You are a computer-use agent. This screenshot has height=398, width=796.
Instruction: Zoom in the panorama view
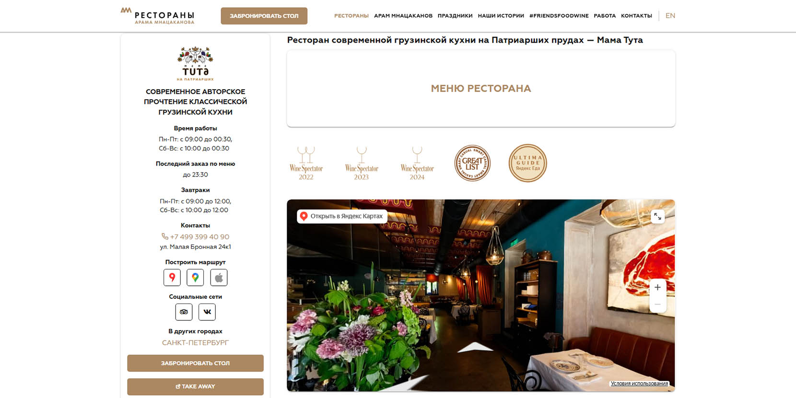[657, 287]
